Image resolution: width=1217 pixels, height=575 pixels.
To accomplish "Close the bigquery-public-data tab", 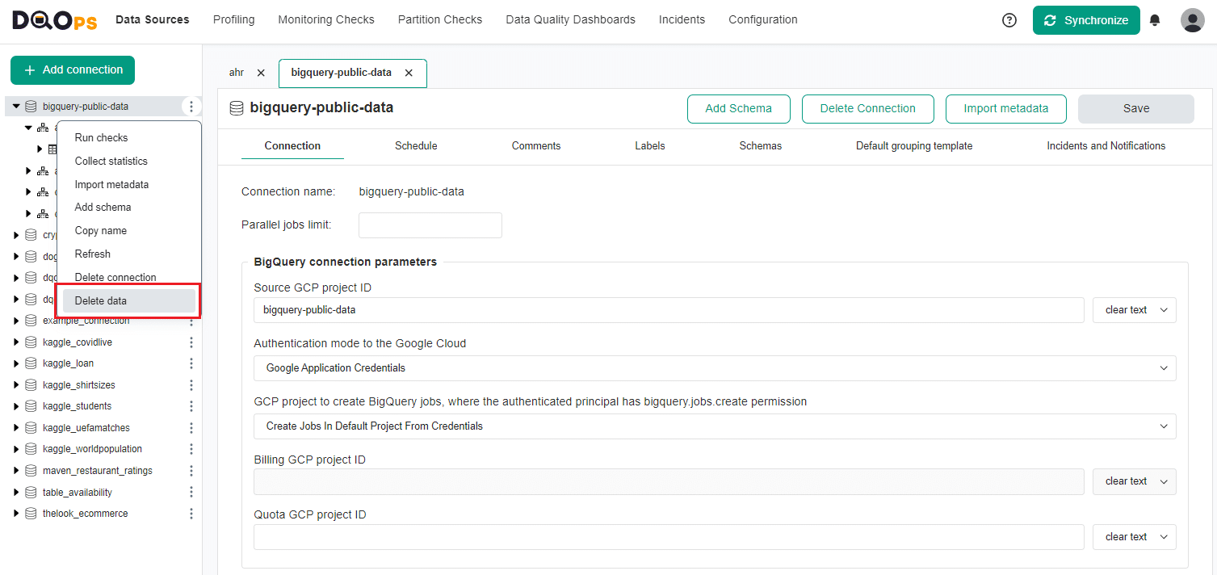I will pos(409,73).
